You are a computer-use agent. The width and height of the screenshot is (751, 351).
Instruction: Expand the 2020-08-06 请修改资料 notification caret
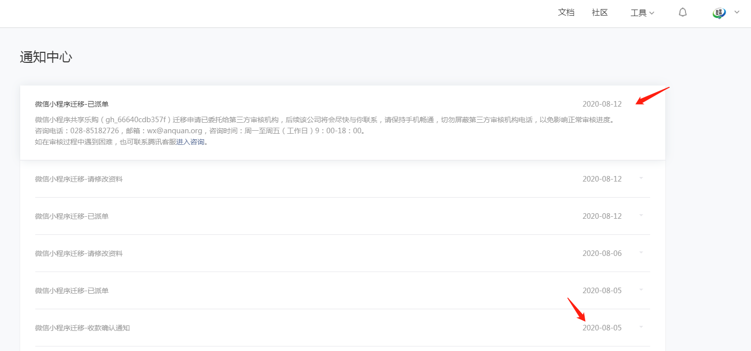click(641, 252)
